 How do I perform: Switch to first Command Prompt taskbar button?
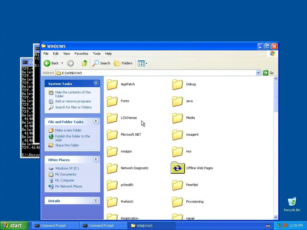55,226
